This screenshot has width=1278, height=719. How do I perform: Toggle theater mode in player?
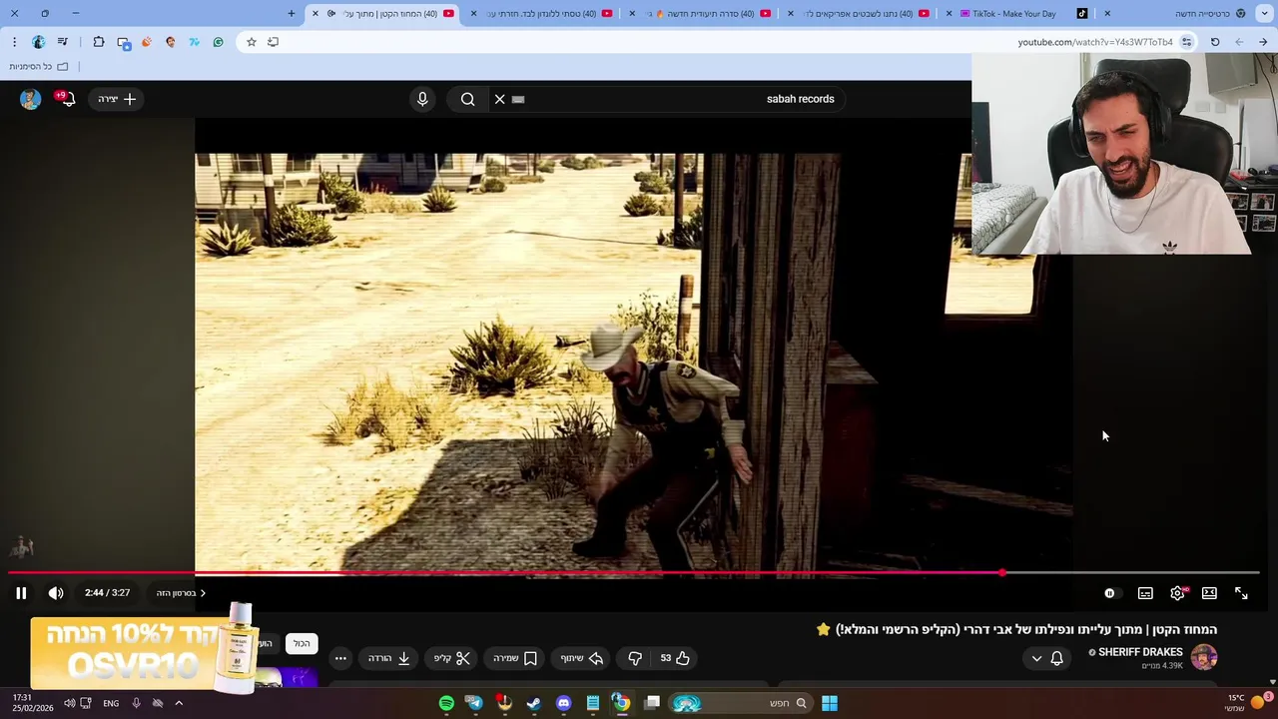[1209, 593]
